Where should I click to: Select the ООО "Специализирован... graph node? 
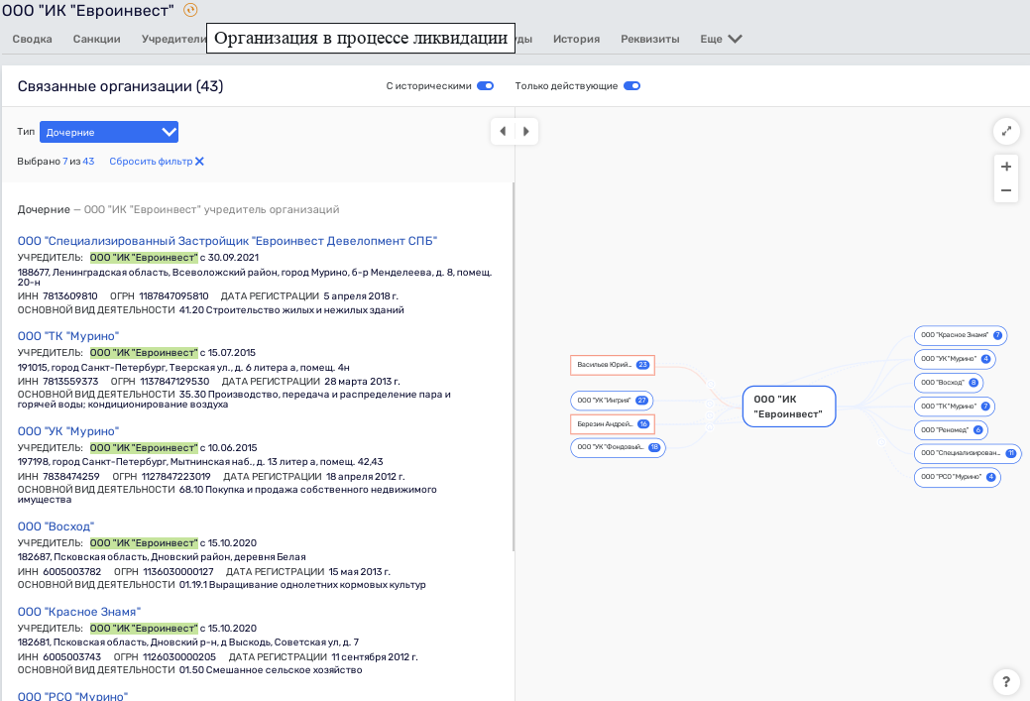(968, 453)
